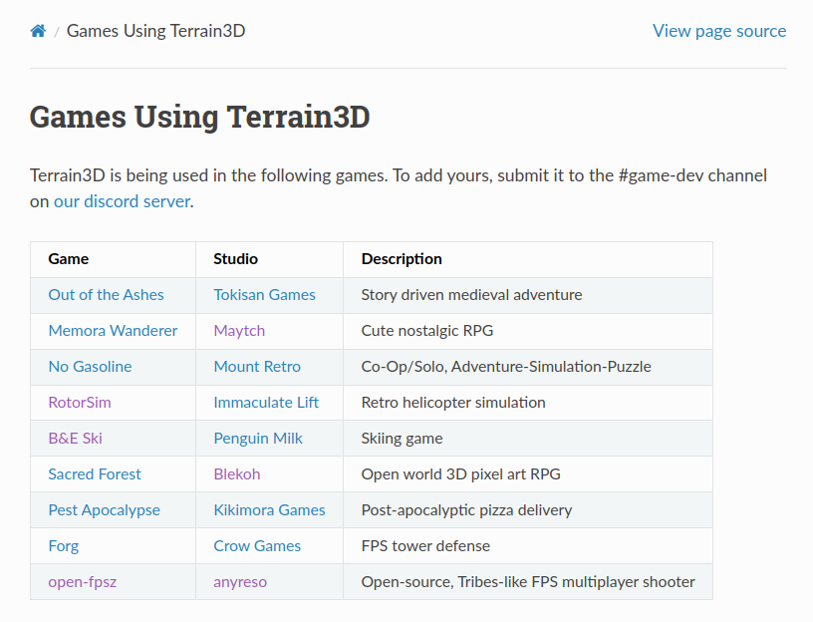This screenshot has width=813, height=622.
Task: Go to docs home via house icon
Action: tap(38, 31)
